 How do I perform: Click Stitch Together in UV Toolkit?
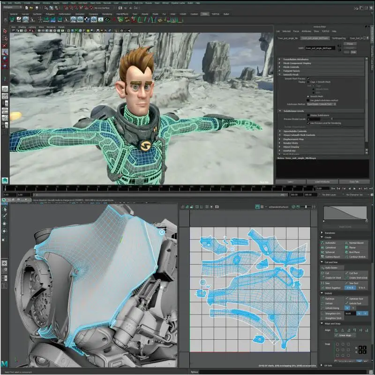333,288
